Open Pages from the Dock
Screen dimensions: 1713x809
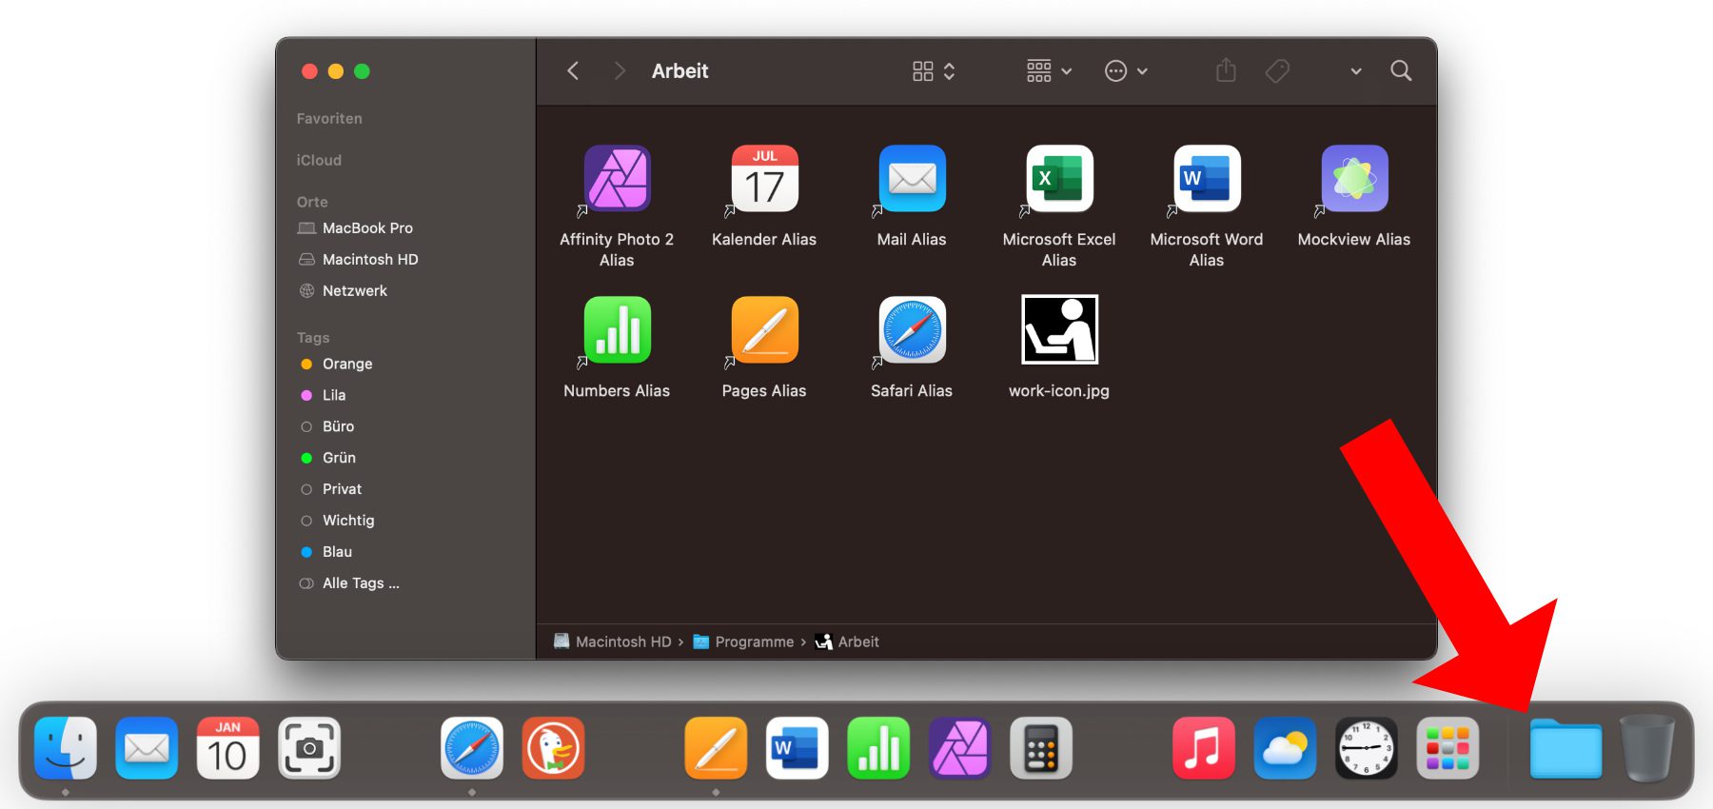pyautogui.click(x=716, y=748)
